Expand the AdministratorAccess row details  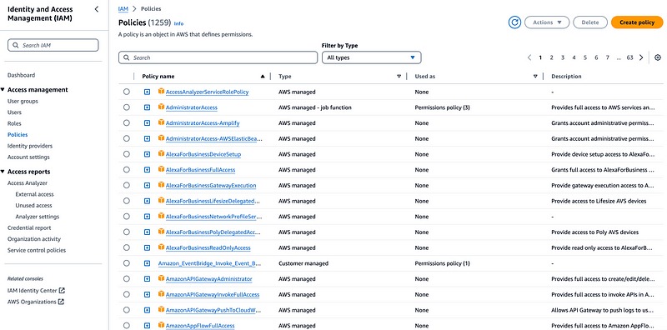tap(148, 107)
